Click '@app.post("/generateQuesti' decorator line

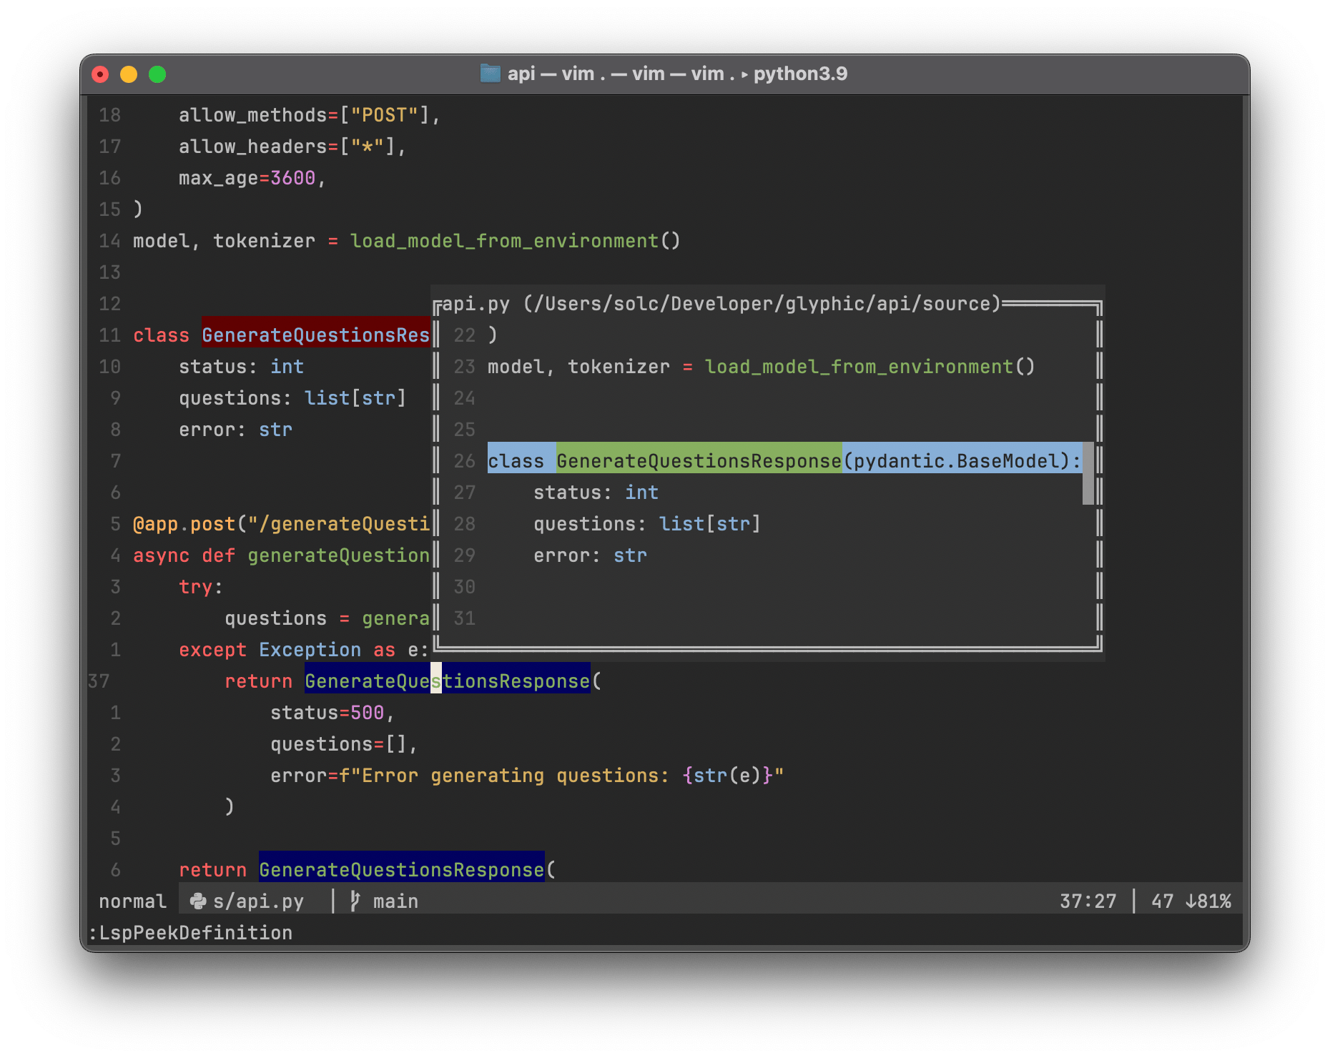281,524
